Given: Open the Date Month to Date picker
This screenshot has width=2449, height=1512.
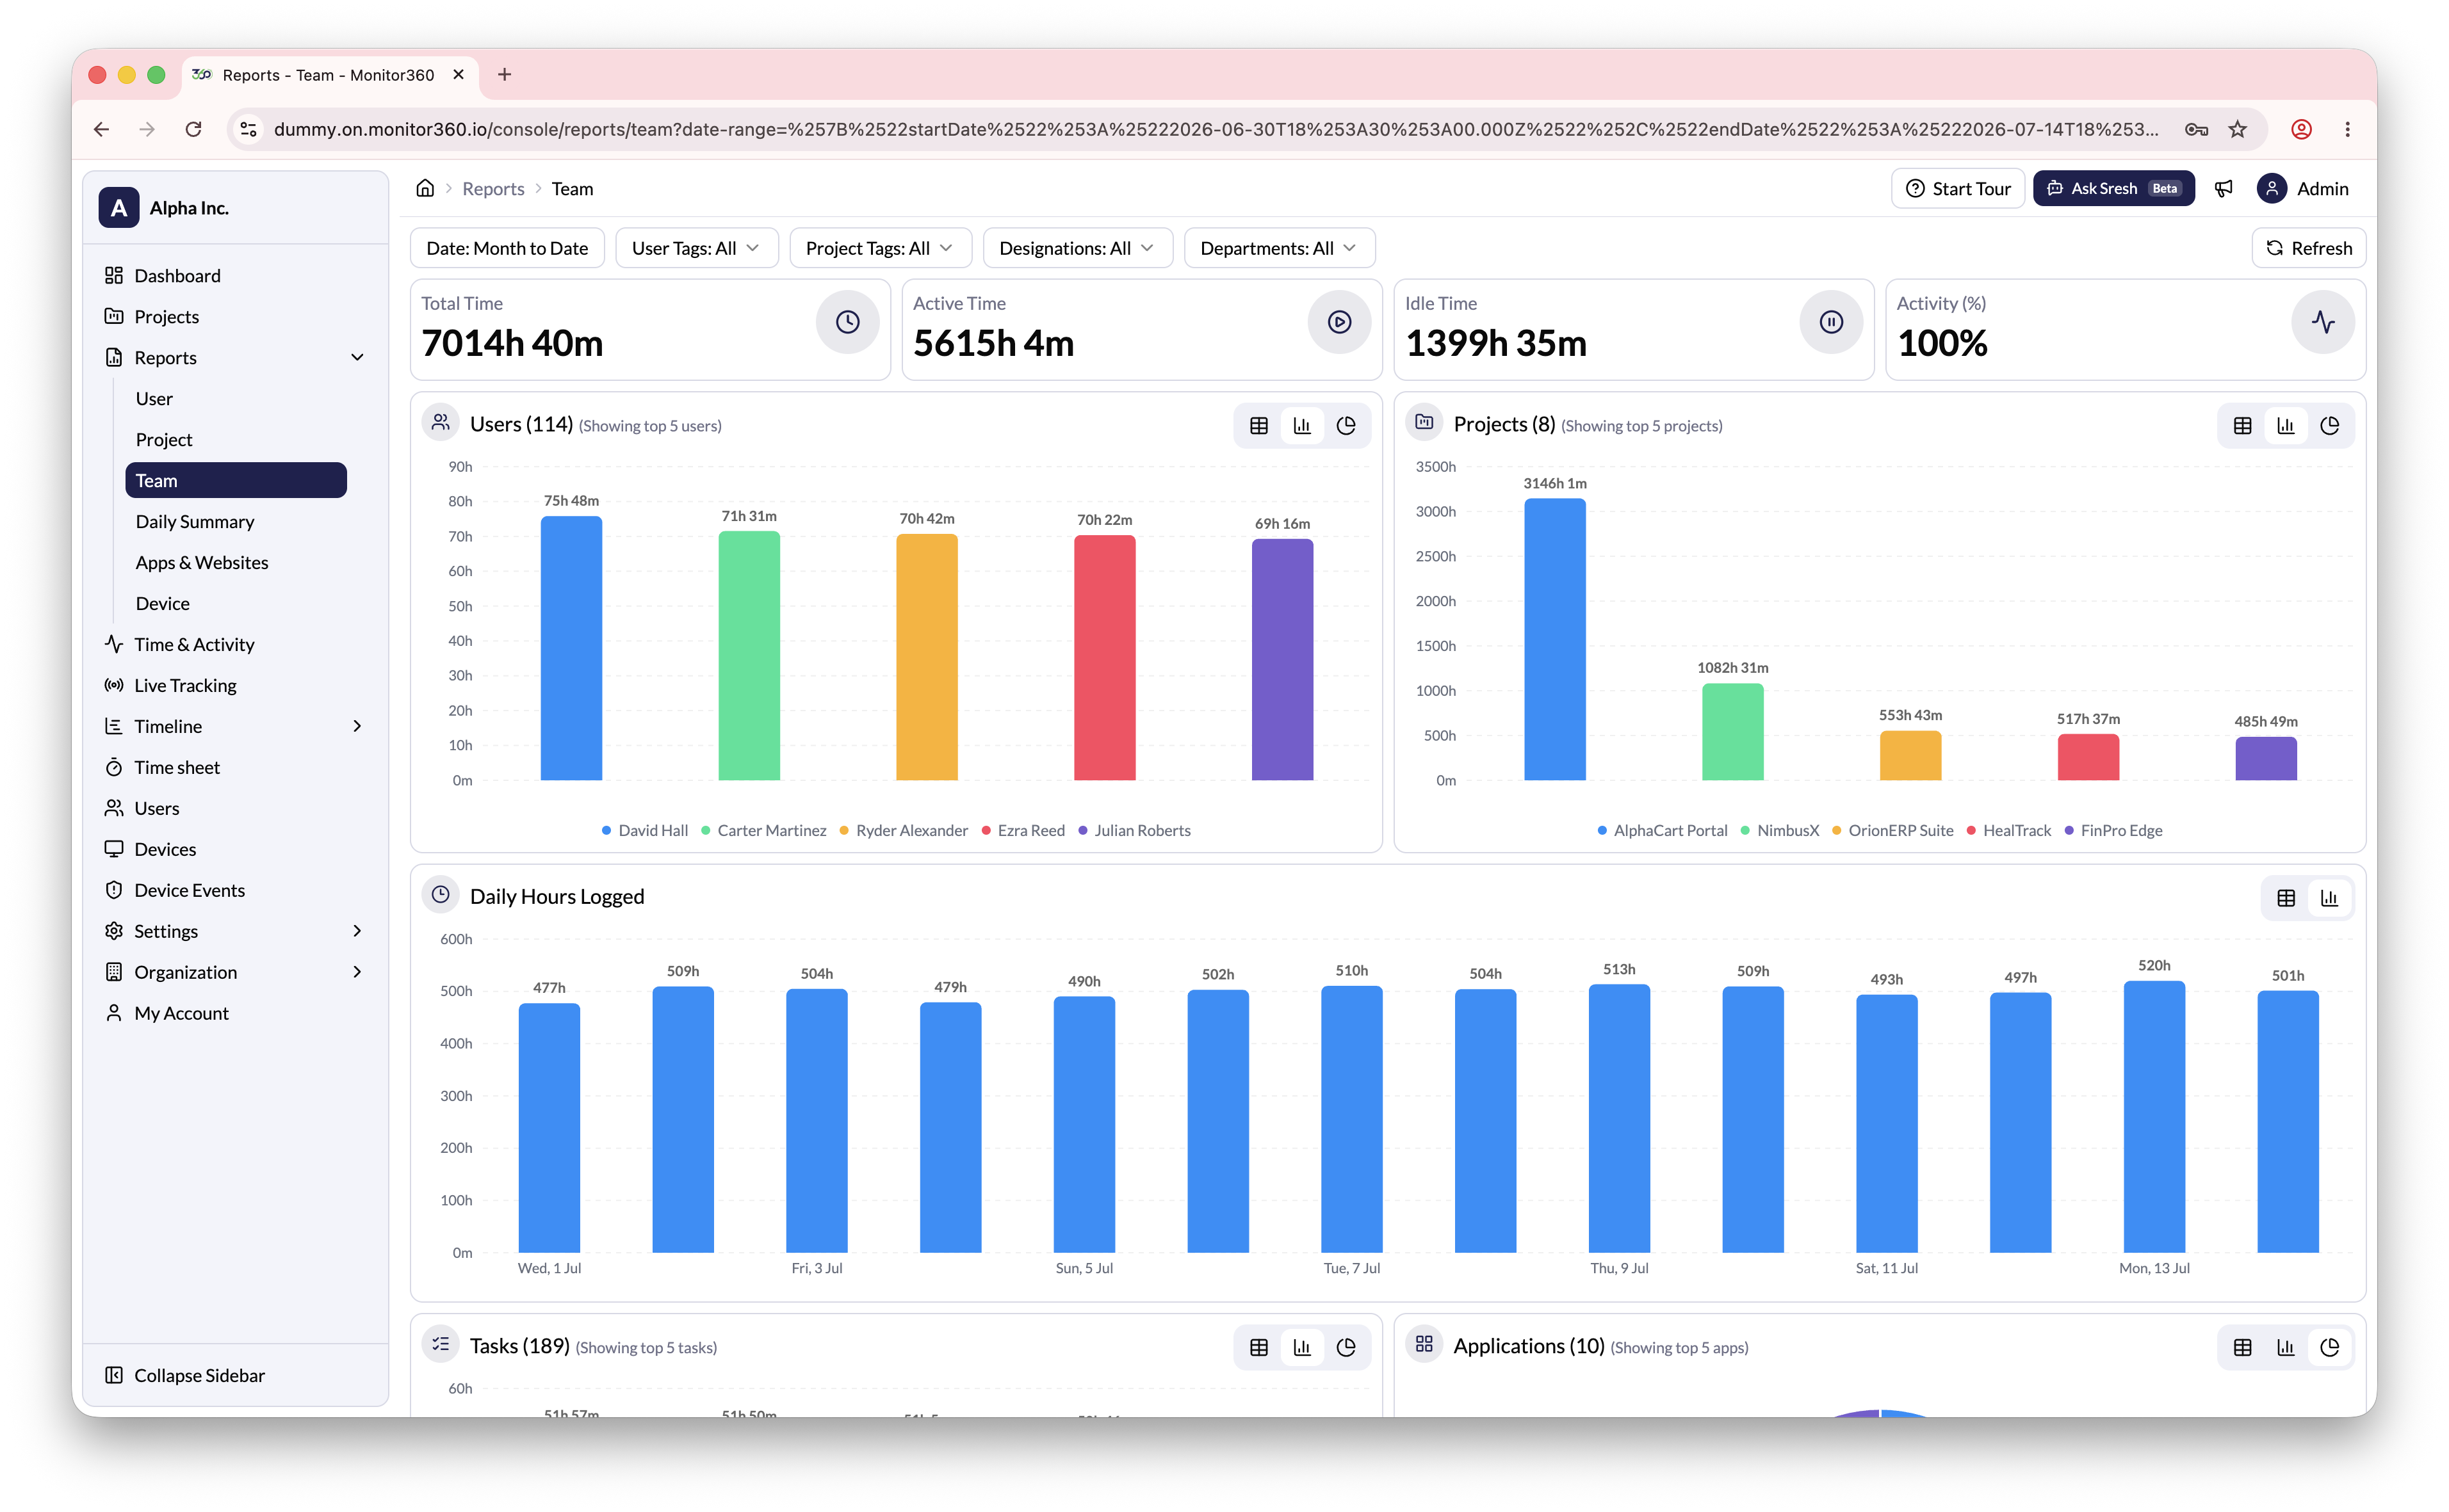Looking at the screenshot, I should point(507,248).
